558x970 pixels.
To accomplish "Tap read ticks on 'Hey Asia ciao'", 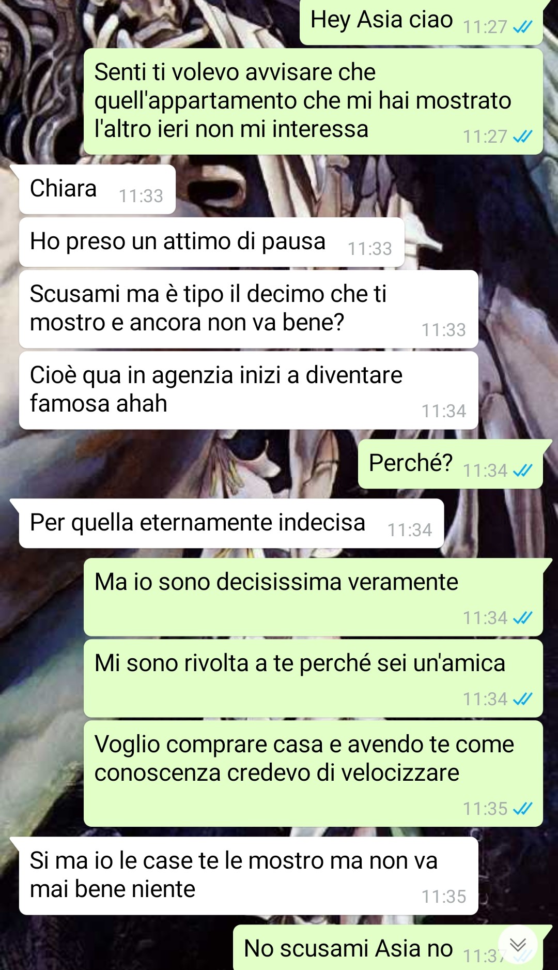I will 522,27.
